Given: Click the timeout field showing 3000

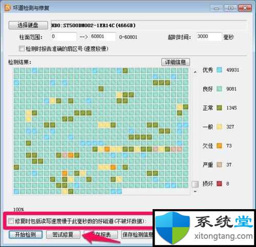Looking at the screenshot, I should click(x=209, y=36).
